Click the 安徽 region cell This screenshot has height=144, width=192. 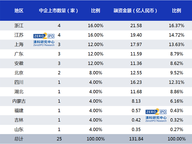19,63
